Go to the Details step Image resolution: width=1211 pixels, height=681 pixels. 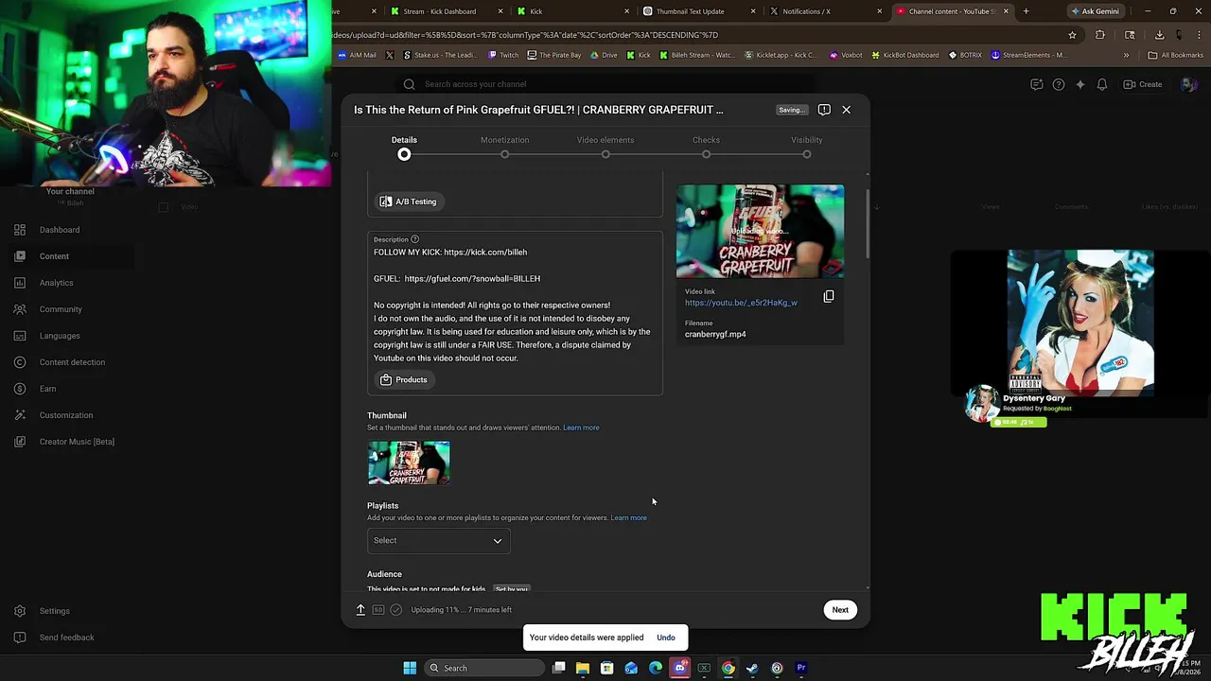[404, 147]
